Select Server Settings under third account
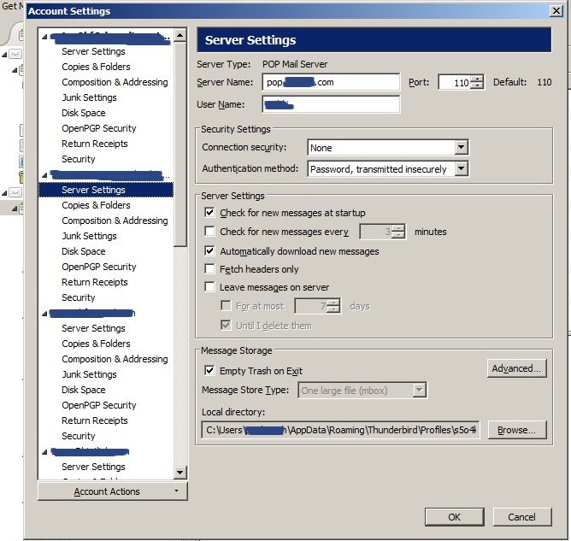571x541 pixels. tap(93, 328)
